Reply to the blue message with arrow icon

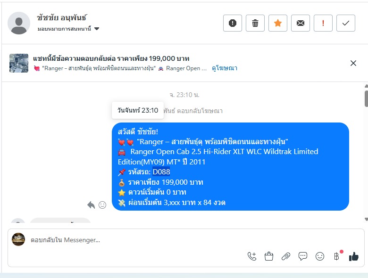[x=91, y=205]
